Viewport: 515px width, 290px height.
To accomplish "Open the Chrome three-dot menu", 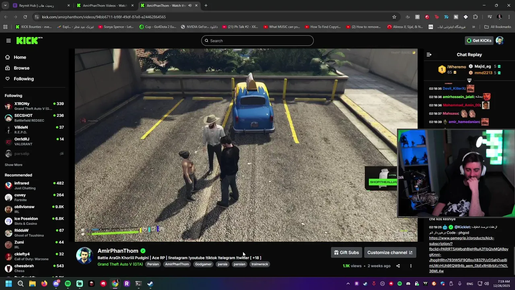I will pyautogui.click(x=509, y=17).
